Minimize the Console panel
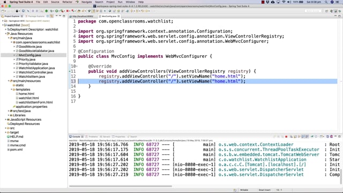The image size is (343, 193). pos(335,137)
